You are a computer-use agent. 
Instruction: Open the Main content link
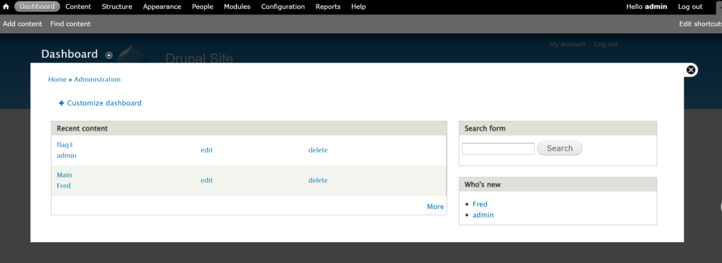pyautogui.click(x=65, y=175)
